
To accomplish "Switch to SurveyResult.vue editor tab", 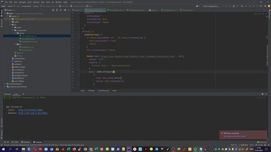I will coord(116,10).
